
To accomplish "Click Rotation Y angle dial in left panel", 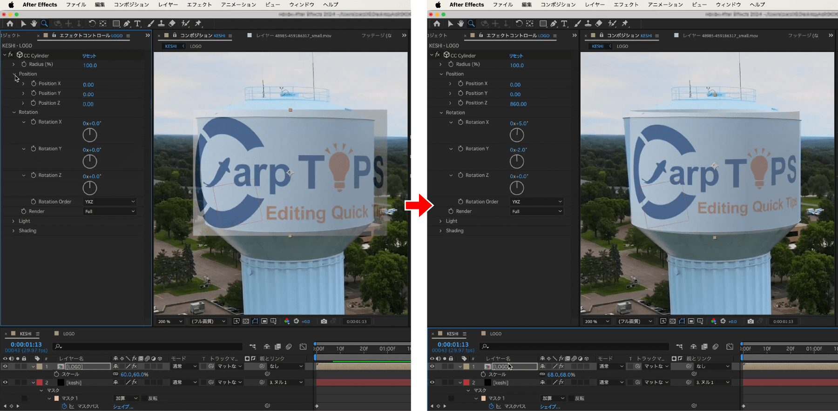I will pos(90,162).
